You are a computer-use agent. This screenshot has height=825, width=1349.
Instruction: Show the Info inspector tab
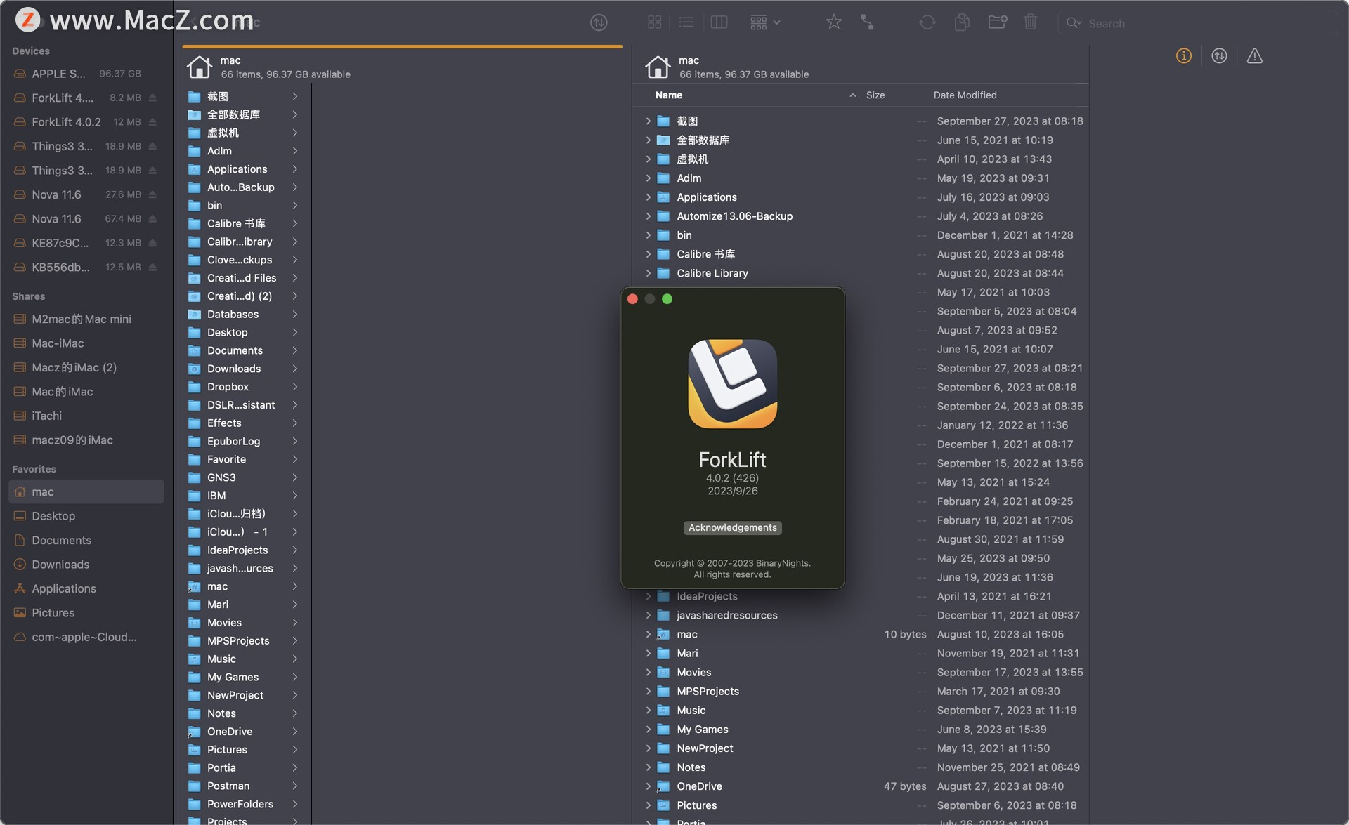[1184, 56]
